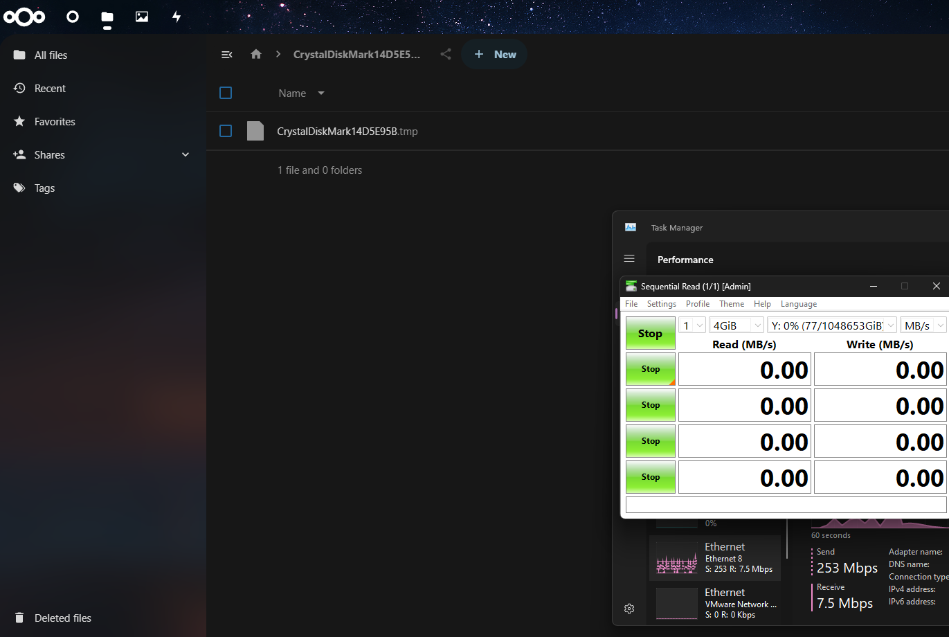Open the Activity lightning bolt icon
This screenshot has height=637, width=949.
[x=177, y=17]
